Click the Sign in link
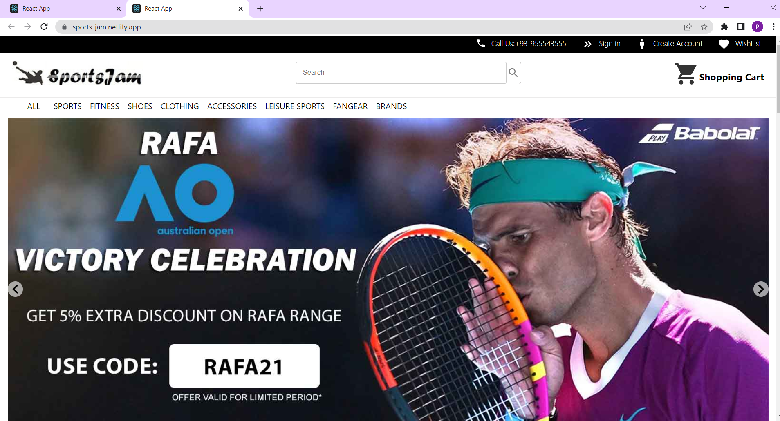Image resolution: width=780 pixels, height=421 pixels. point(610,44)
